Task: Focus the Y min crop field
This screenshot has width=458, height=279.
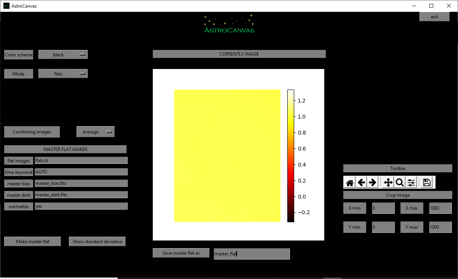Action: (x=383, y=227)
